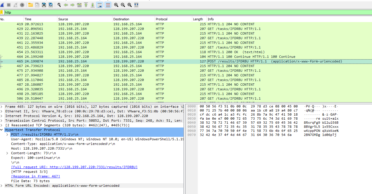Jump to the last packet
The height and width of the screenshot is (194, 372).
click(93, 5)
